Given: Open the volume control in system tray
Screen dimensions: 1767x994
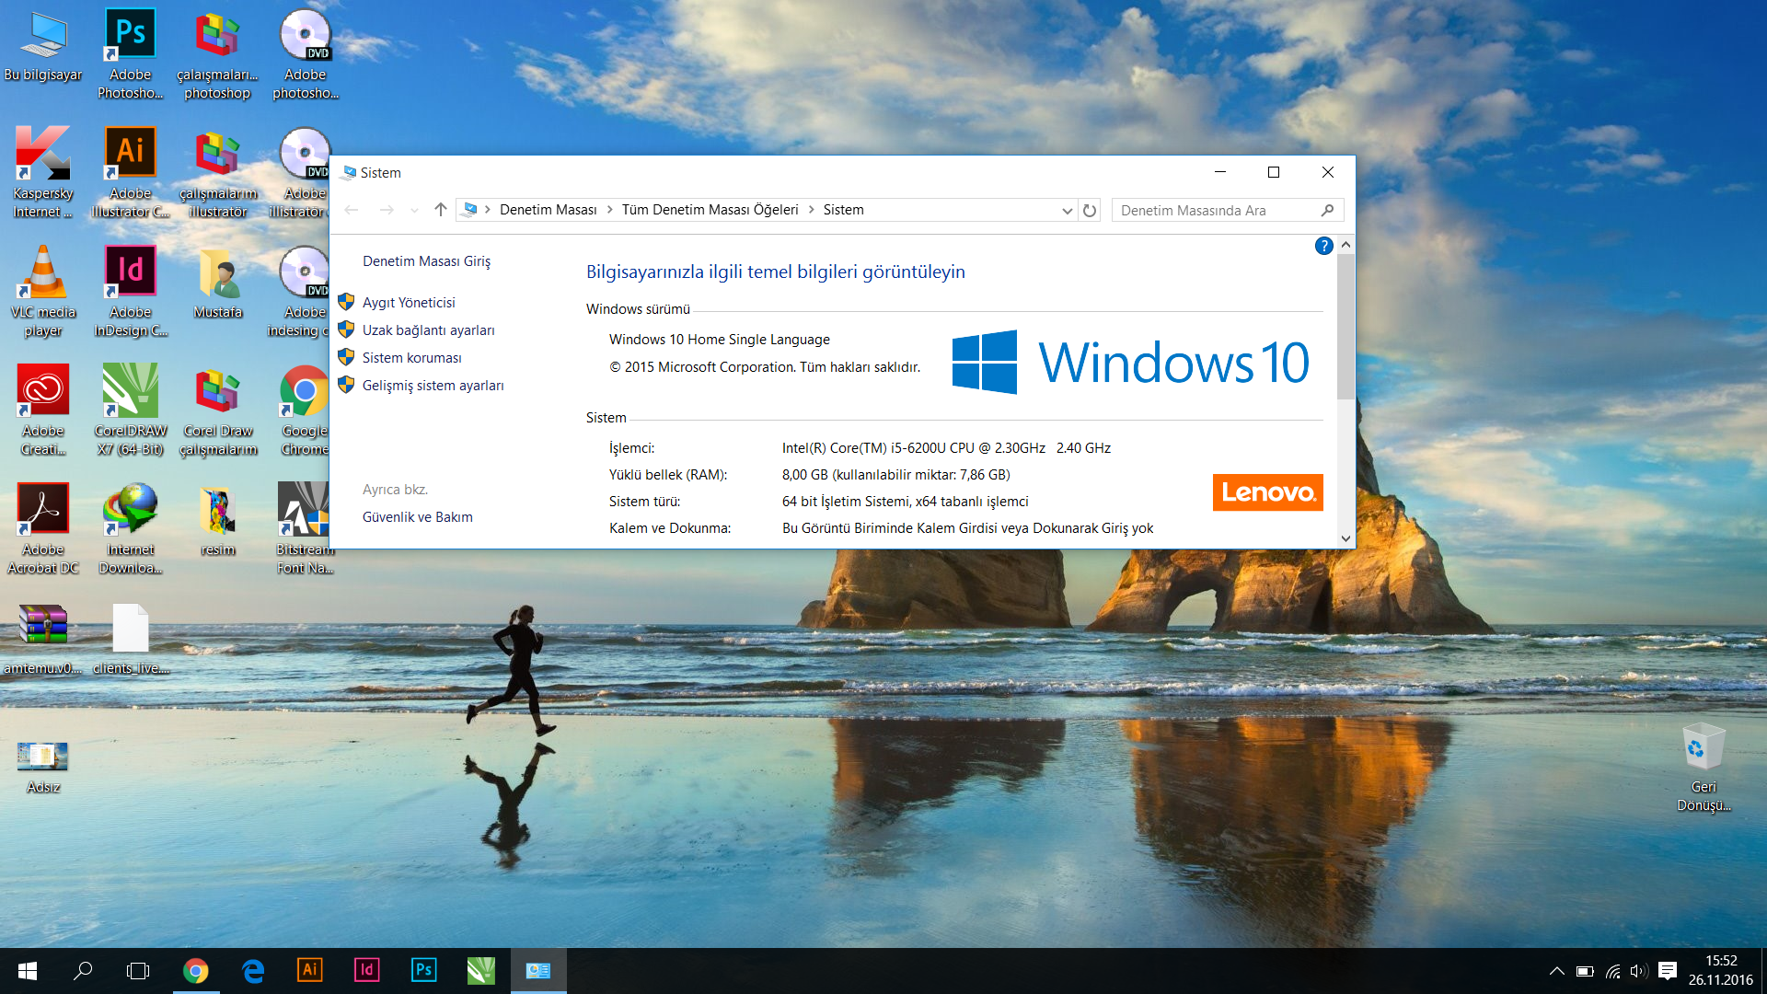Looking at the screenshot, I should 1638,971.
